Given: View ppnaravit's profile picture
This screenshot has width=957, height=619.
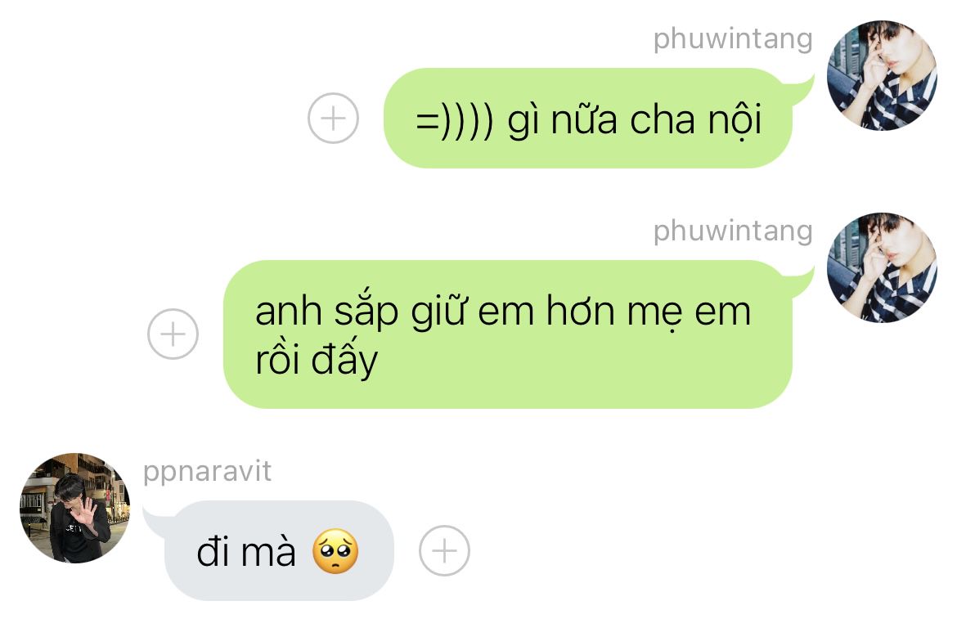Looking at the screenshot, I should click(x=75, y=508).
